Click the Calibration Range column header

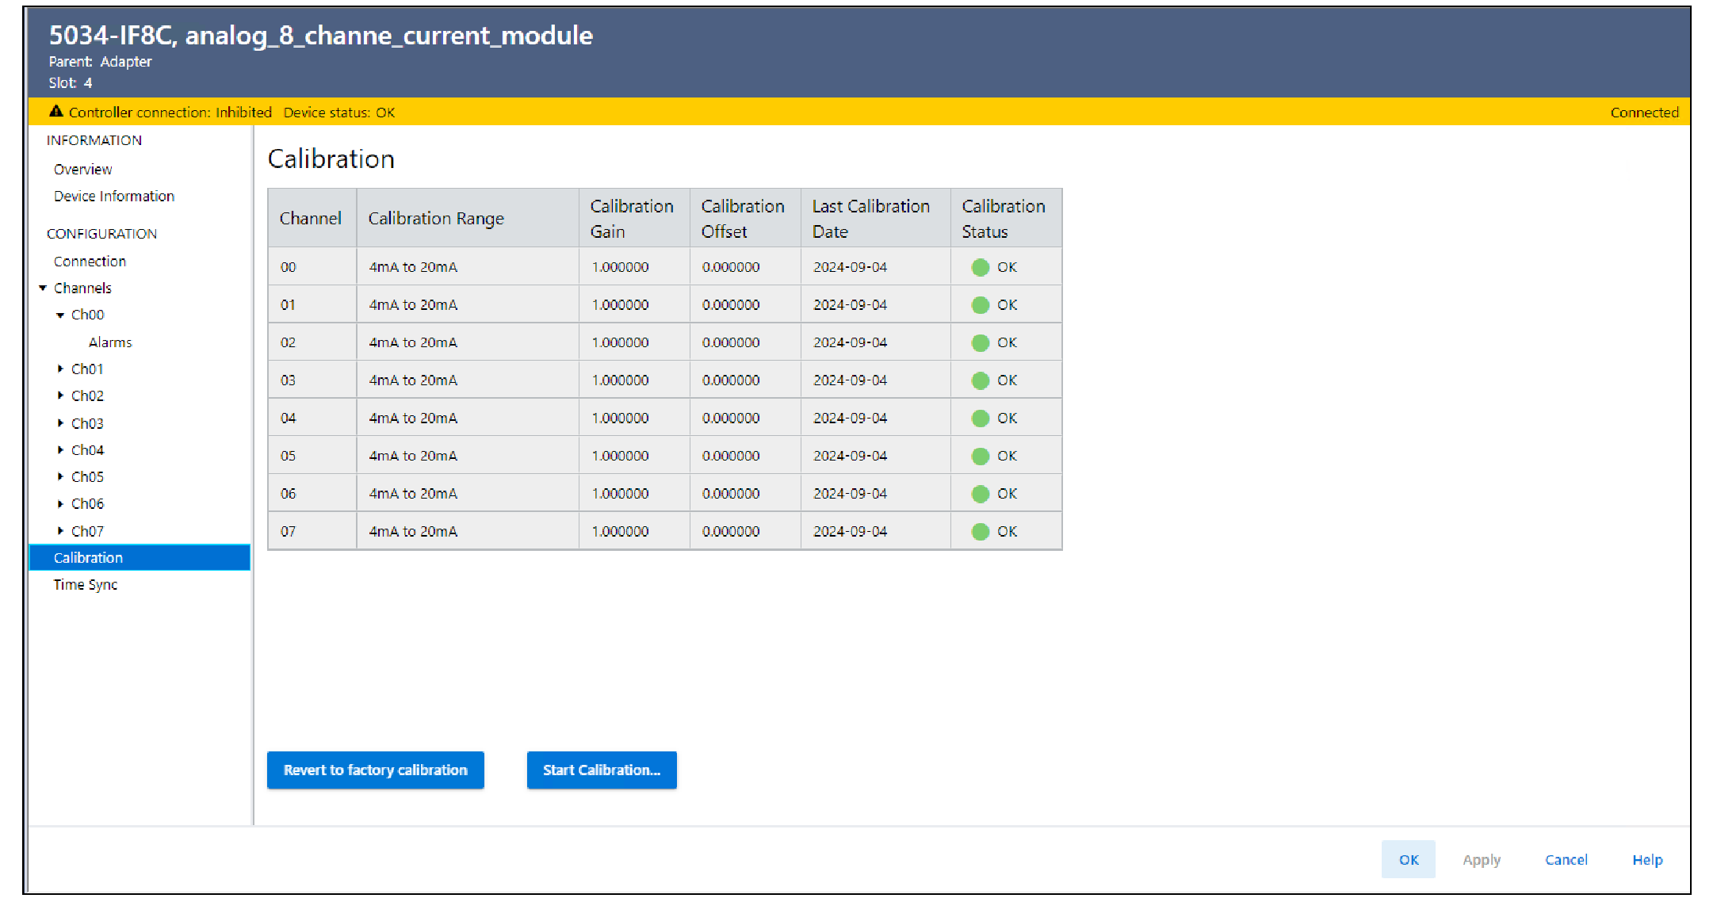coord(468,218)
